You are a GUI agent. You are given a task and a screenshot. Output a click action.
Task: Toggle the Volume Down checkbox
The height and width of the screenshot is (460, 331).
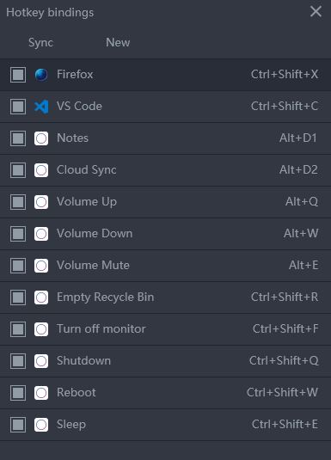(x=18, y=234)
